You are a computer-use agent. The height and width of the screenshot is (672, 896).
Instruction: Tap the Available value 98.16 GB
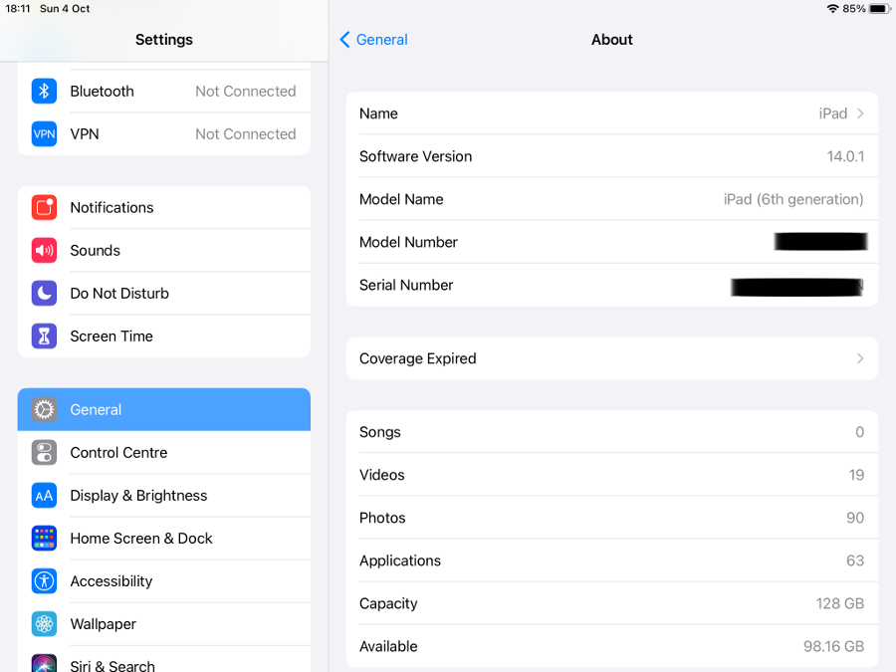pyautogui.click(x=833, y=646)
